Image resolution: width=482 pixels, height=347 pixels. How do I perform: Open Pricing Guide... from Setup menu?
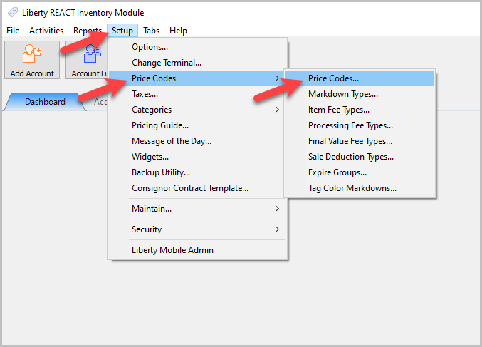click(197, 125)
